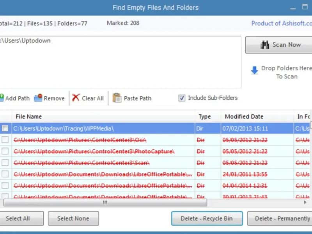Image resolution: width=312 pixels, height=234 pixels.
Task: Click the Remove folder icon
Action: [38, 98]
